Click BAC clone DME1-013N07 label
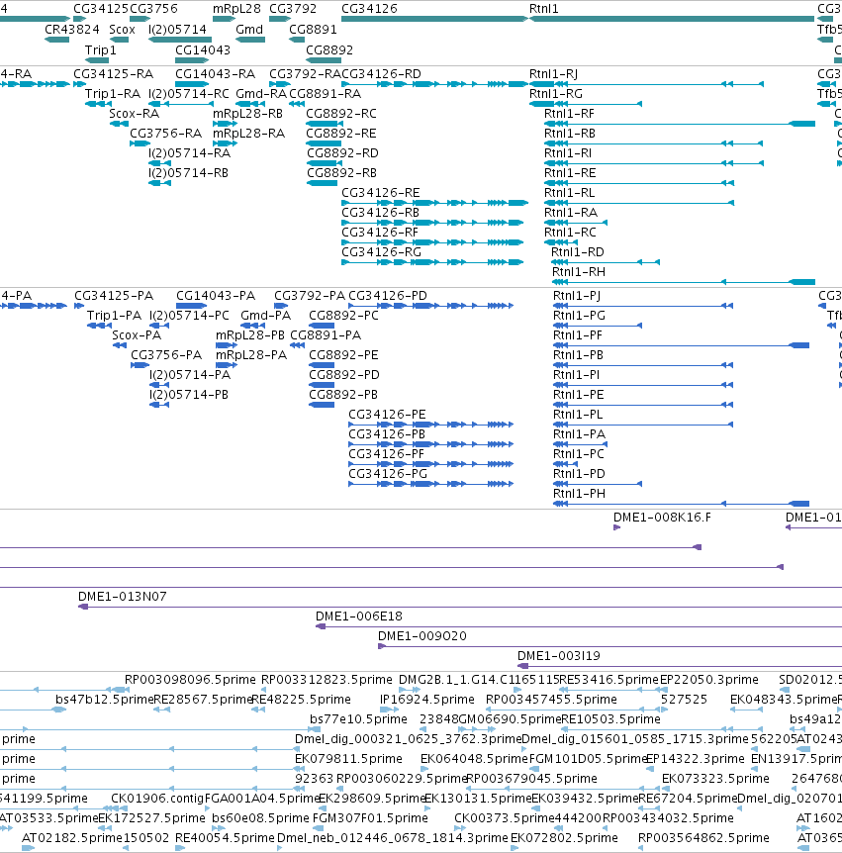 tap(123, 597)
